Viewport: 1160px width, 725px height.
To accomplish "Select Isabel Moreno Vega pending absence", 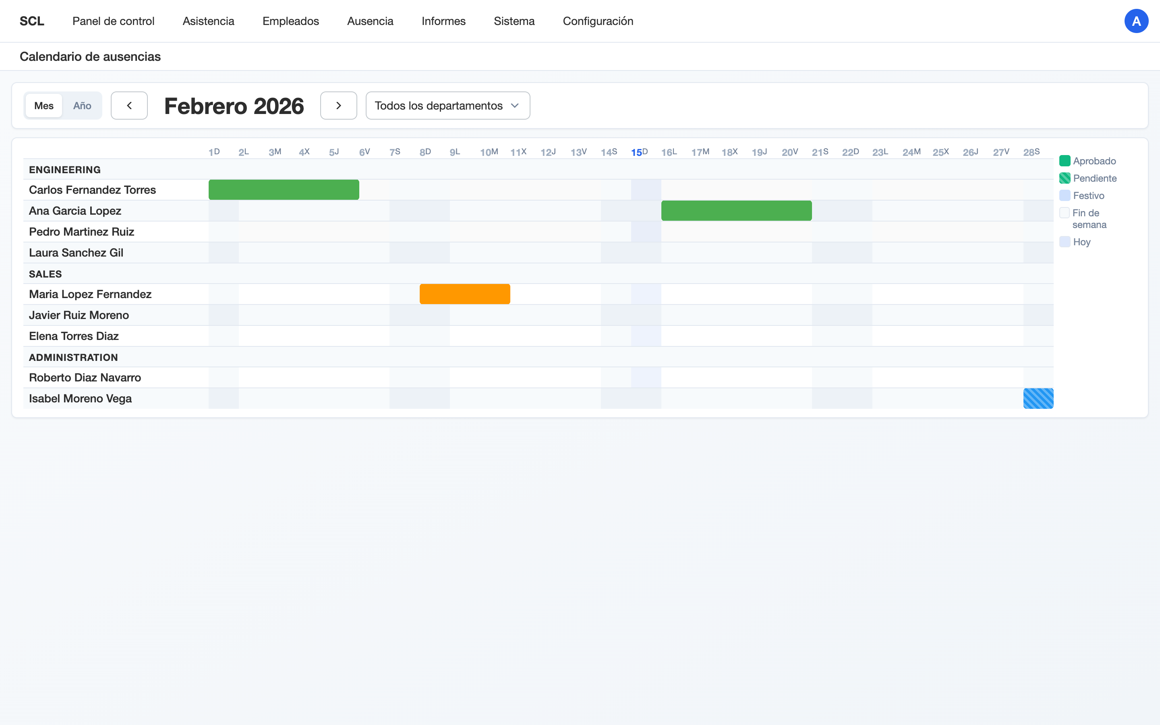I will 1038,398.
